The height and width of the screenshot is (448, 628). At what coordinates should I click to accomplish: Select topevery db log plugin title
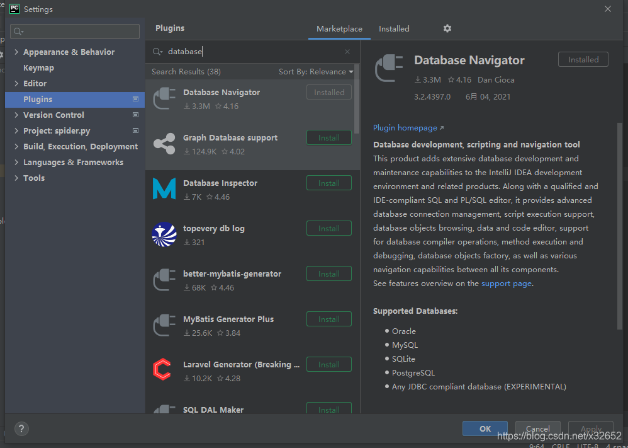click(214, 228)
